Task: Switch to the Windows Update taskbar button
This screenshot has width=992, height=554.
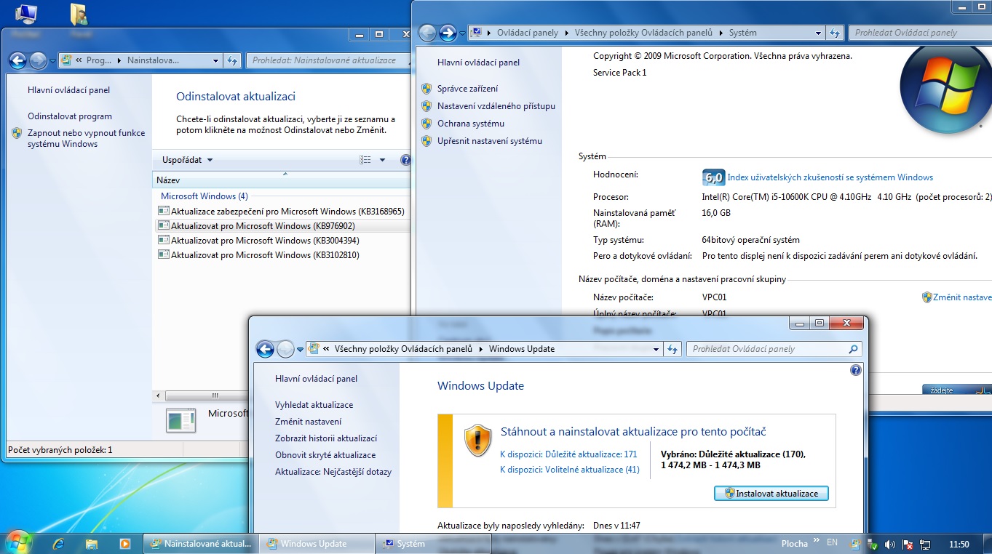Action: [317, 543]
